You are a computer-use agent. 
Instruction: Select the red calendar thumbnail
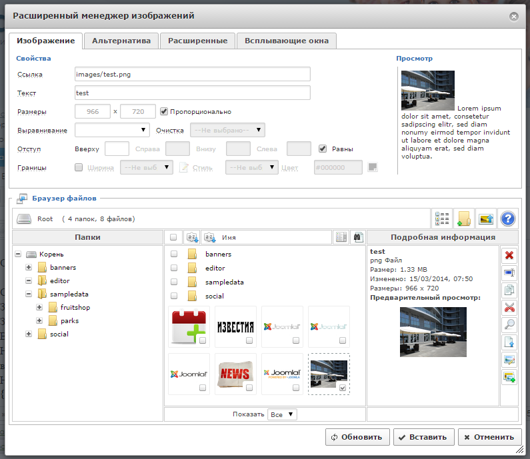pos(189,327)
